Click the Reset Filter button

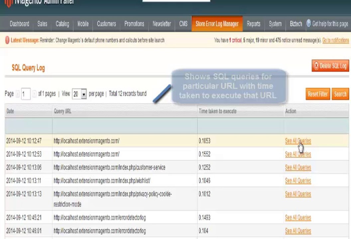pos(318,94)
